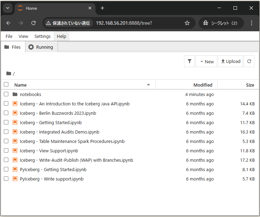Switch to the Files tab
260x217 pixels.
click(13, 47)
